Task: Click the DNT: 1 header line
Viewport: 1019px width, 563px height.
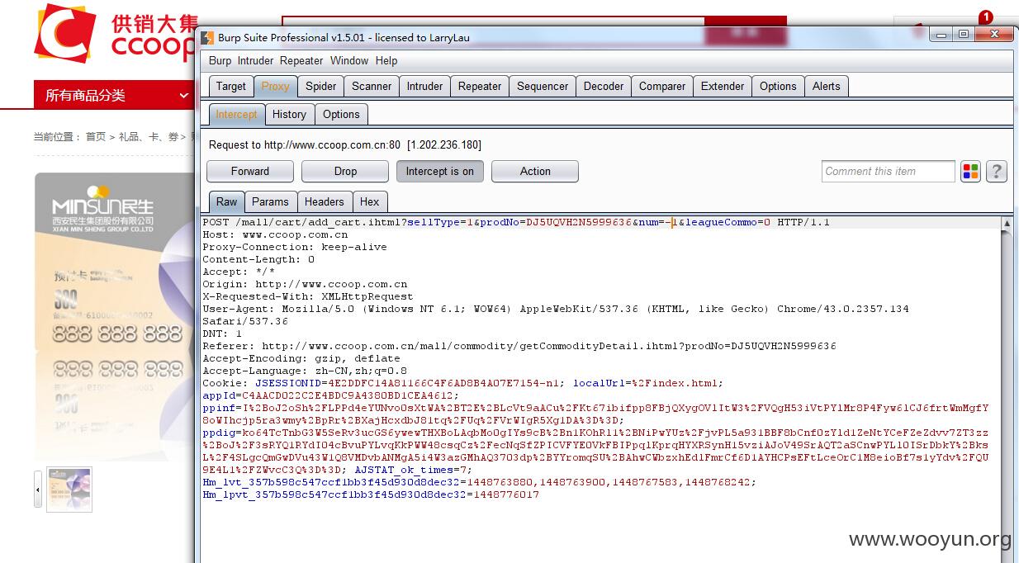Action: point(222,334)
